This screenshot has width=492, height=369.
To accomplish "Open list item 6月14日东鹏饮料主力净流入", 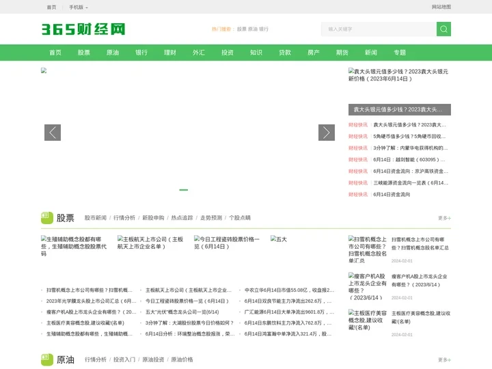I will pyautogui.click(x=288, y=323).
